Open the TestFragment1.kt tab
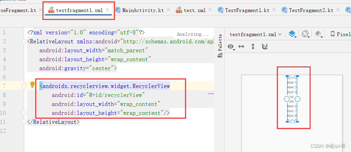The height and width of the screenshot is (152, 351). 247,10
